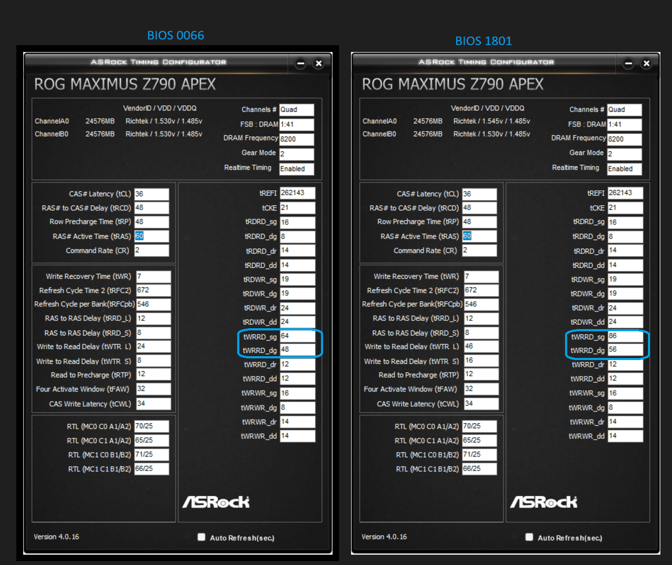Select tCWL field showing 34 in BIOS 1801

tap(481, 403)
